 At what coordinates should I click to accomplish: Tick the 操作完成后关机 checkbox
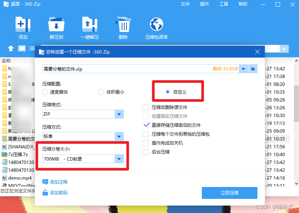(x=145, y=143)
